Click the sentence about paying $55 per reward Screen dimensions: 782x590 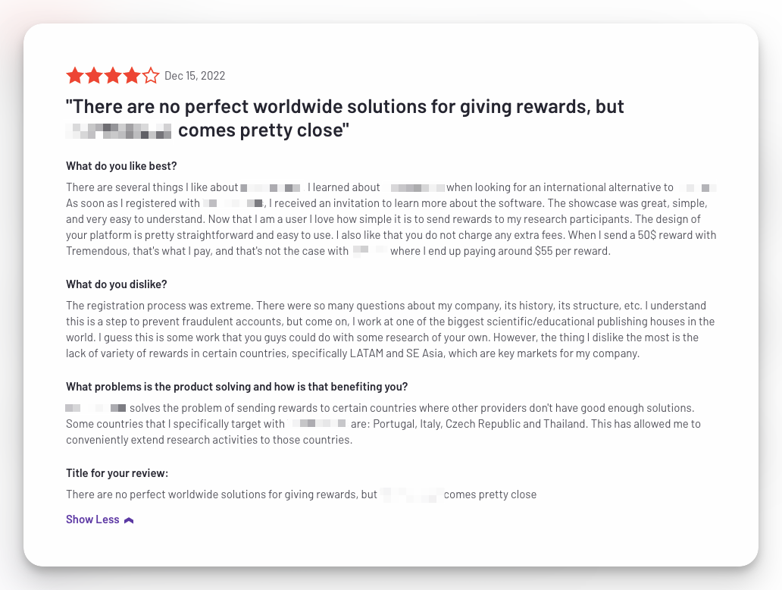(x=500, y=251)
